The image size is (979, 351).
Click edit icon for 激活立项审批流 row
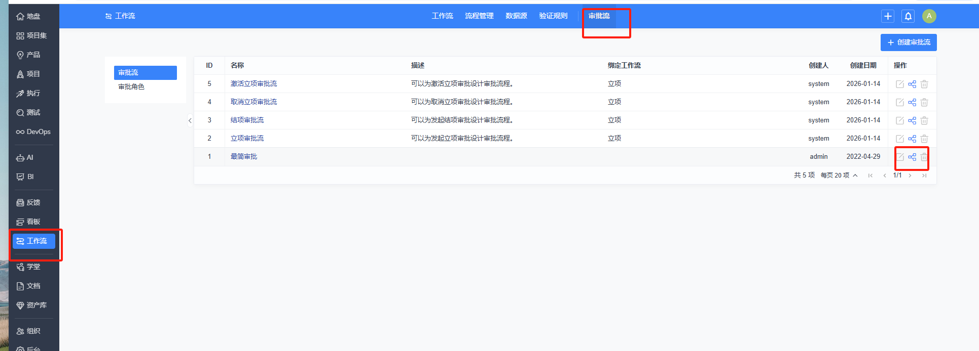pos(900,84)
